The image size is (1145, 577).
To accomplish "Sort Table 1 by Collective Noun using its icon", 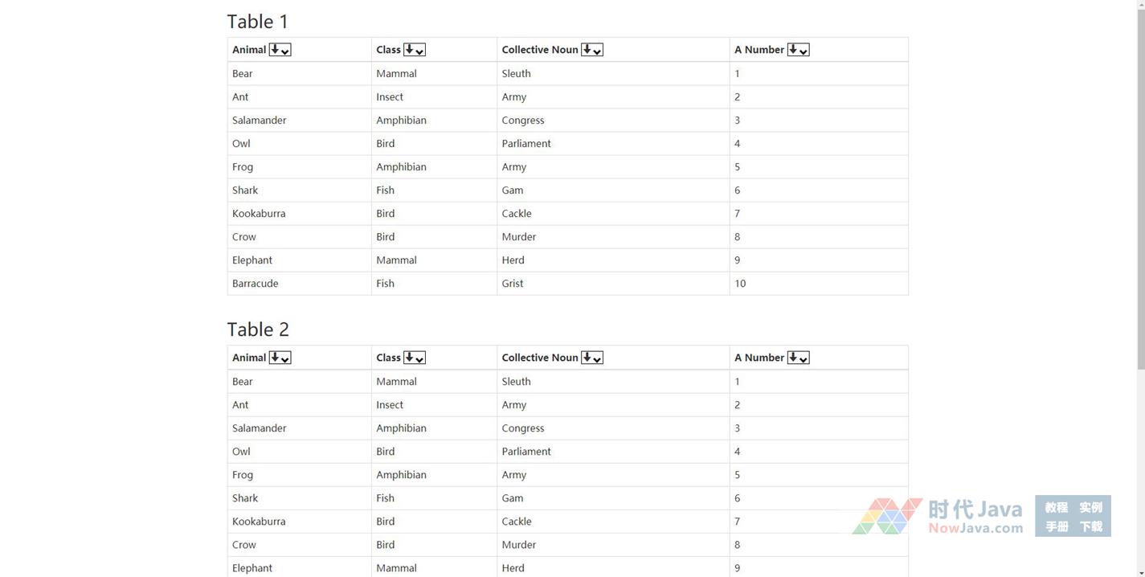I will (591, 50).
